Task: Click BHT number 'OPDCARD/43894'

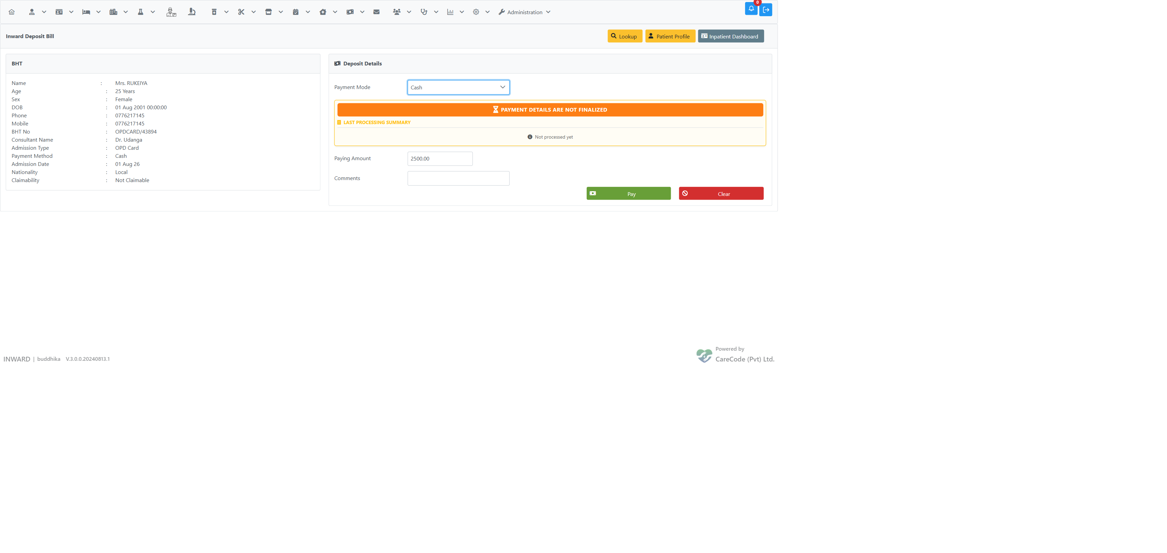Action: click(136, 132)
